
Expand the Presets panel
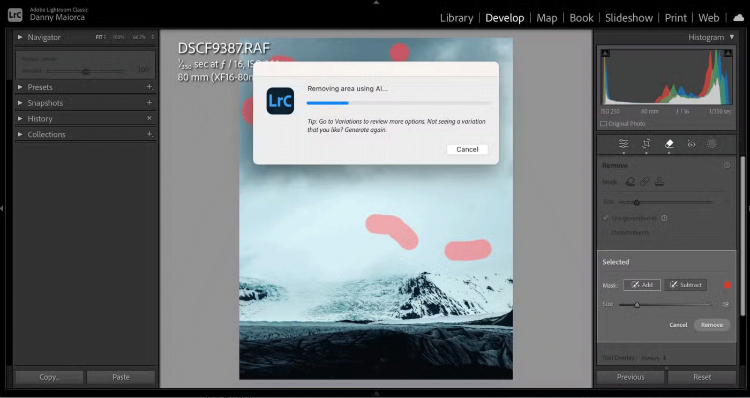click(20, 87)
